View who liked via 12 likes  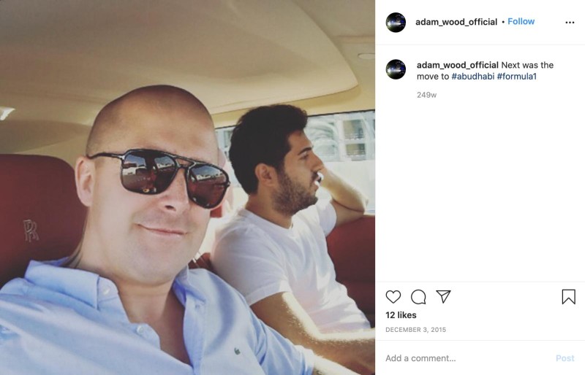401,315
